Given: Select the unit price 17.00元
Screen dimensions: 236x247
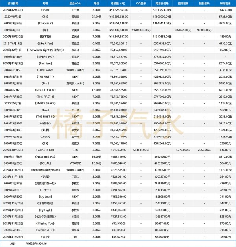Looking at the screenshot, I should [x=96, y=90].
